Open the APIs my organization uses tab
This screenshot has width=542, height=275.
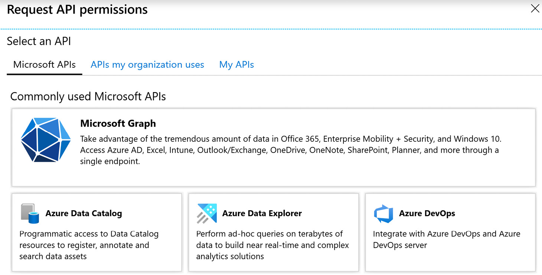(147, 65)
